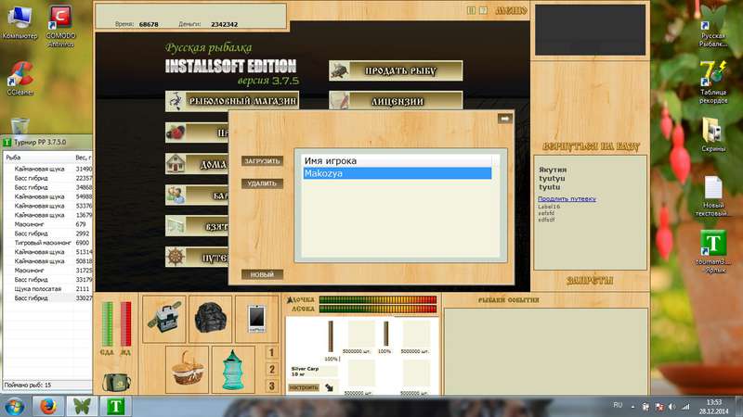Open Firefox from taskbar
Screen dimensions: 743x417
tap(48, 406)
